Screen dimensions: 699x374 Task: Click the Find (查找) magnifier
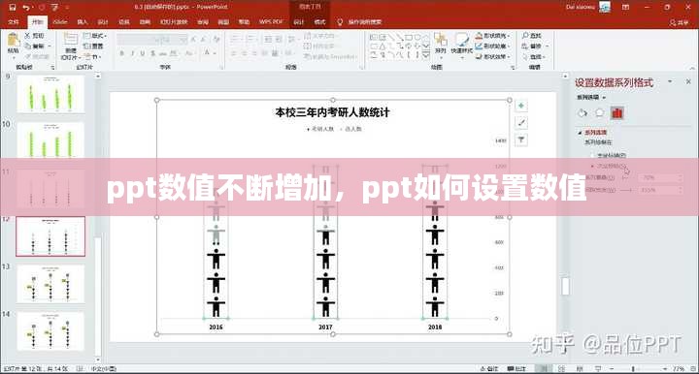525,35
